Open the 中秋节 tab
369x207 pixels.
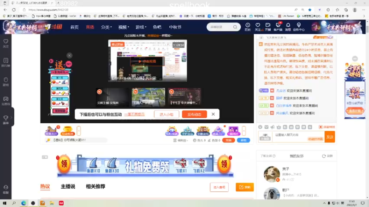pyautogui.click(x=175, y=27)
